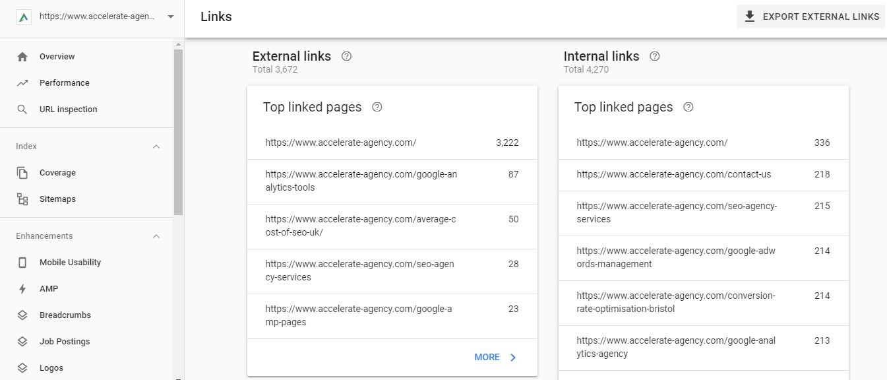887x380 pixels.
Task: Click the AMP lightning bolt icon
Action: coord(24,288)
